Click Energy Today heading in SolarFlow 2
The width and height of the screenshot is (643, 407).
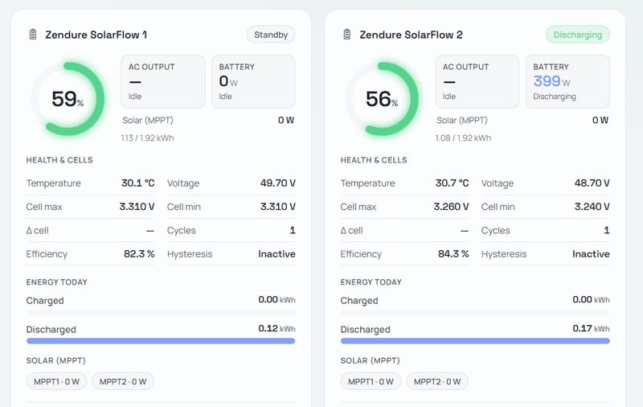click(371, 282)
